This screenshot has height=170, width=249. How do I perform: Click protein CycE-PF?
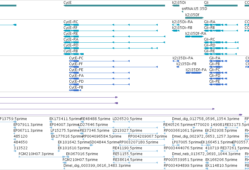[114, 67]
